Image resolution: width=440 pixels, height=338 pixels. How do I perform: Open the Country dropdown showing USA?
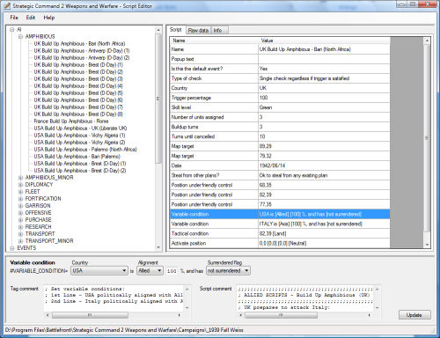coord(99,270)
